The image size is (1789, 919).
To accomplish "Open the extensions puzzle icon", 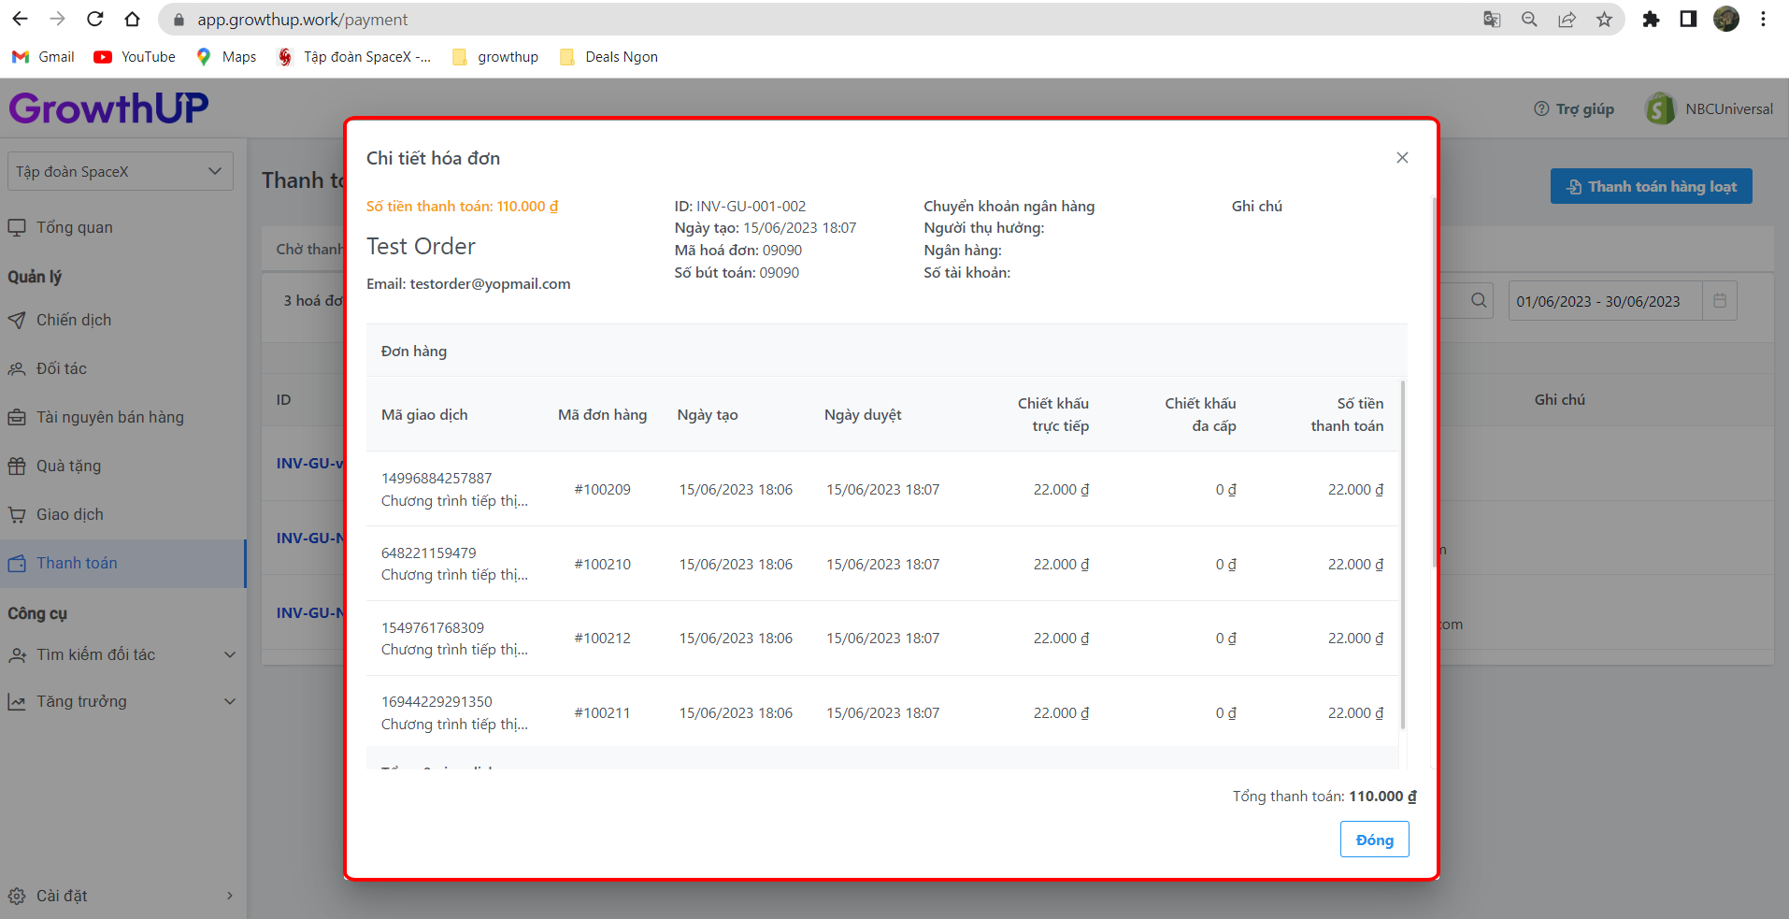I will point(1651,20).
